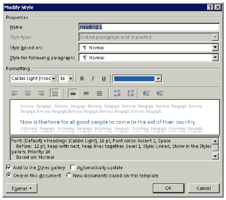Open the Format button menu
Screen dimensions: 226x200
pyautogui.click(x=22, y=188)
